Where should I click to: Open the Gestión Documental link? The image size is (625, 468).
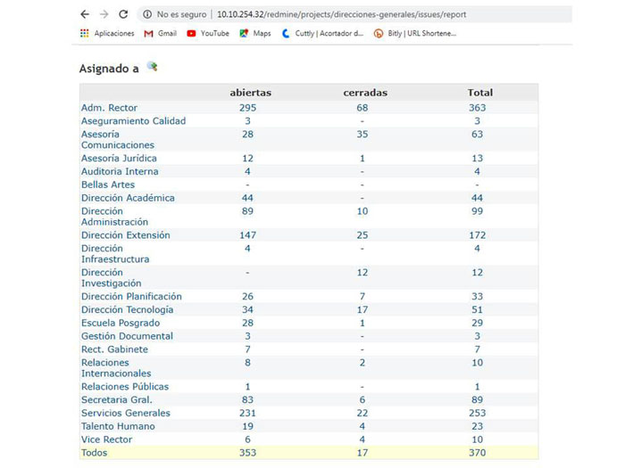127,336
